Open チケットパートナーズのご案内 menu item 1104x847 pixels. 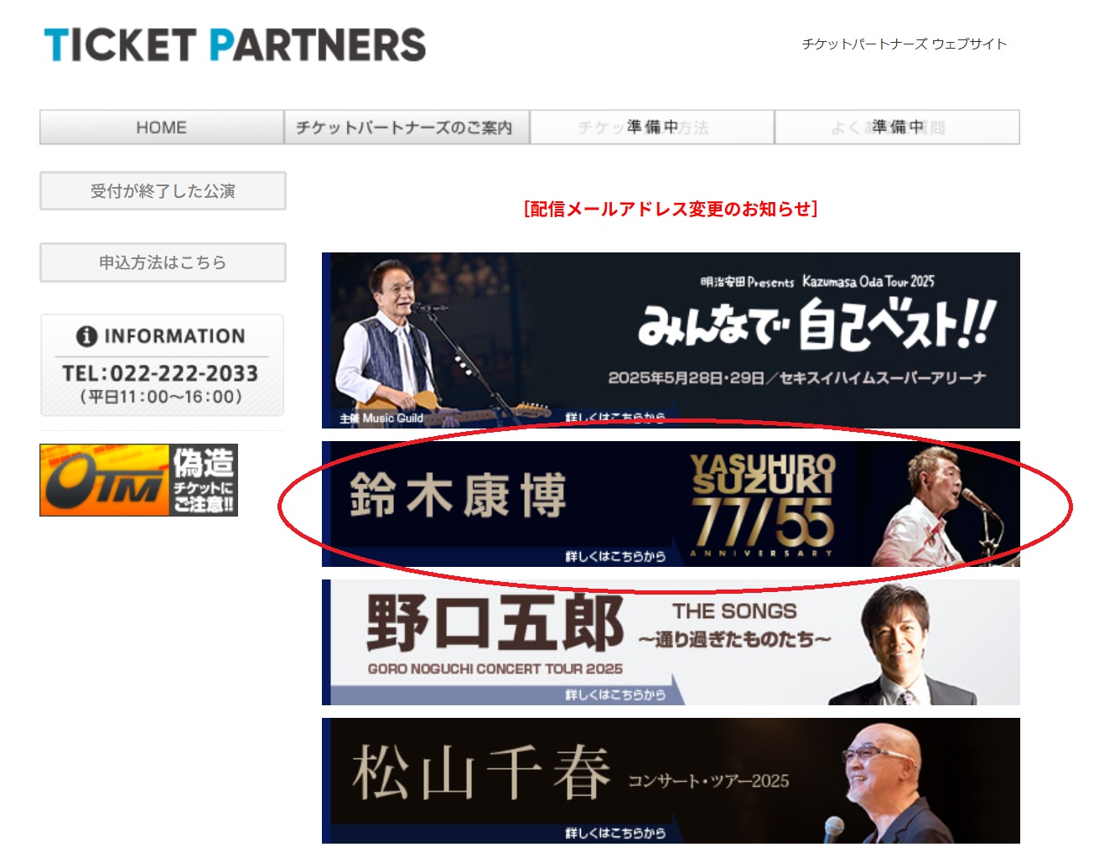pos(407,127)
